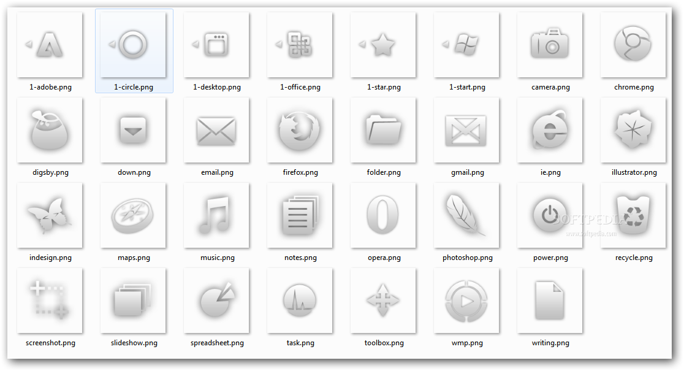Click the maps.png compass icon
The width and height of the screenshot is (684, 371).
pyautogui.click(x=133, y=215)
